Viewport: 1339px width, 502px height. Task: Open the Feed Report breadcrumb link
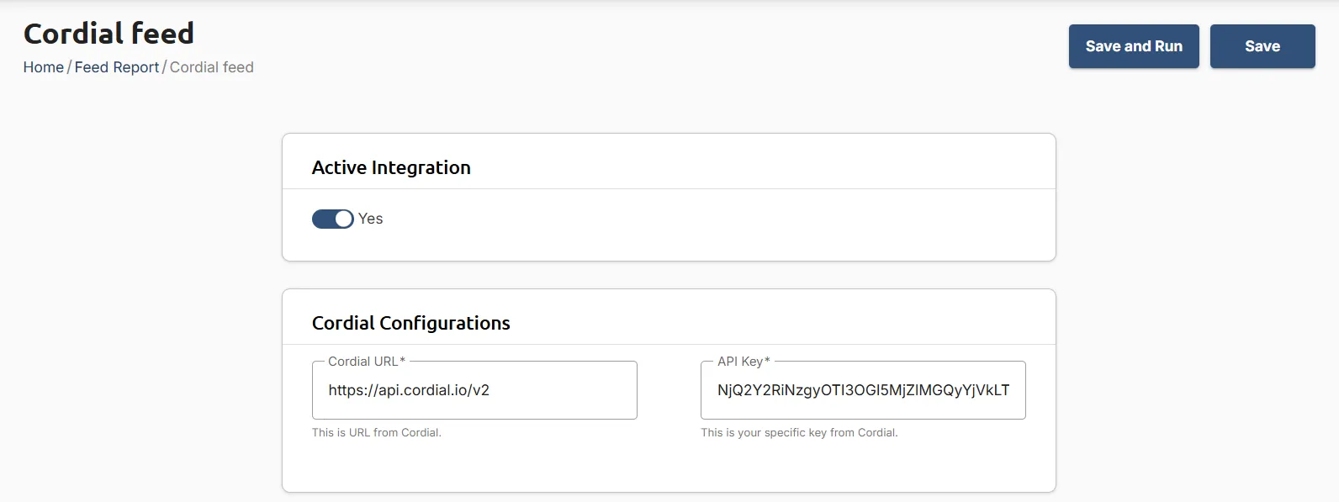tap(117, 67)
